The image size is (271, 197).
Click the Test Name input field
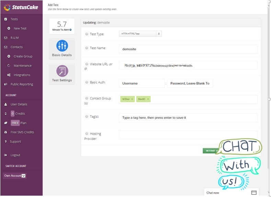[x=188, y=49]
